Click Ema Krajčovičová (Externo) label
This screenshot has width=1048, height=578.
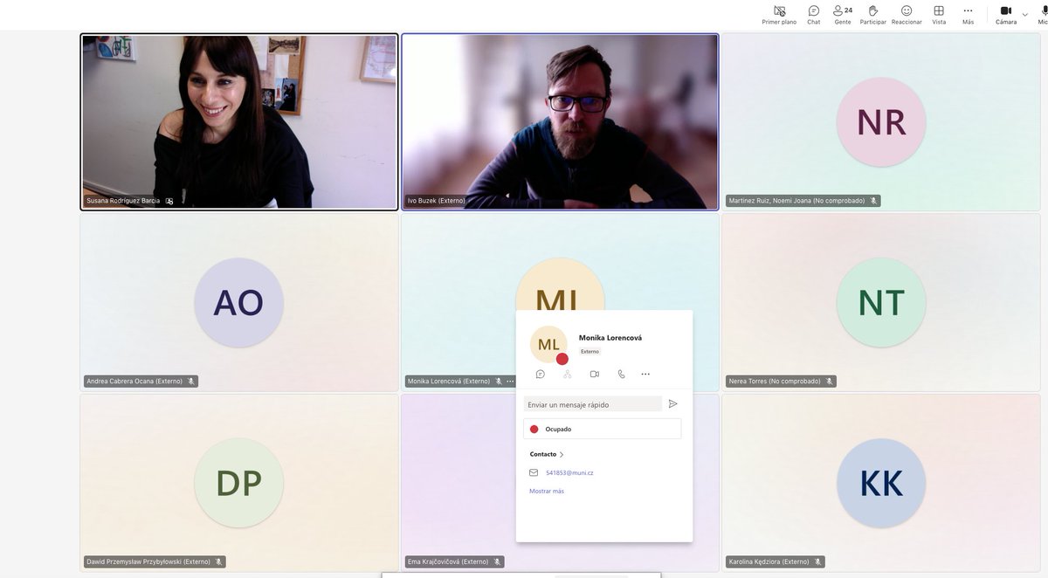point(448,561)
